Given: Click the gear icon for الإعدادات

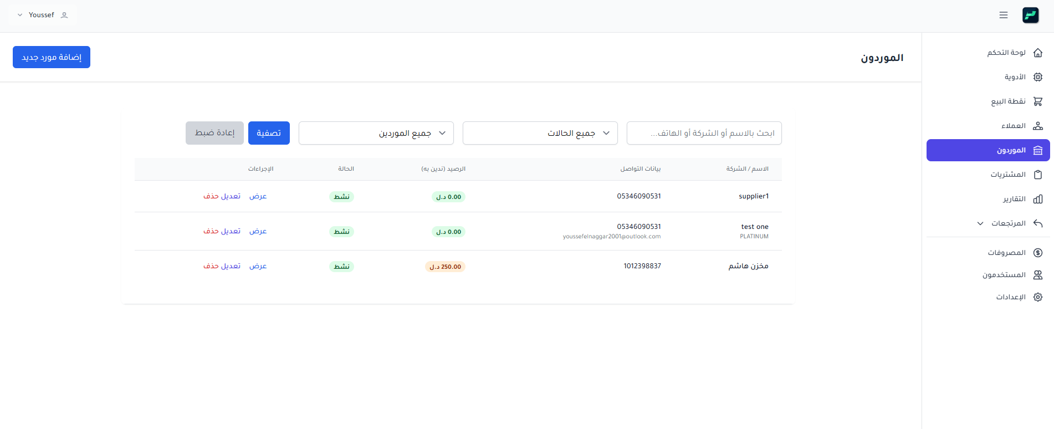Looking at the screenshot, I should pos(1038,297).
